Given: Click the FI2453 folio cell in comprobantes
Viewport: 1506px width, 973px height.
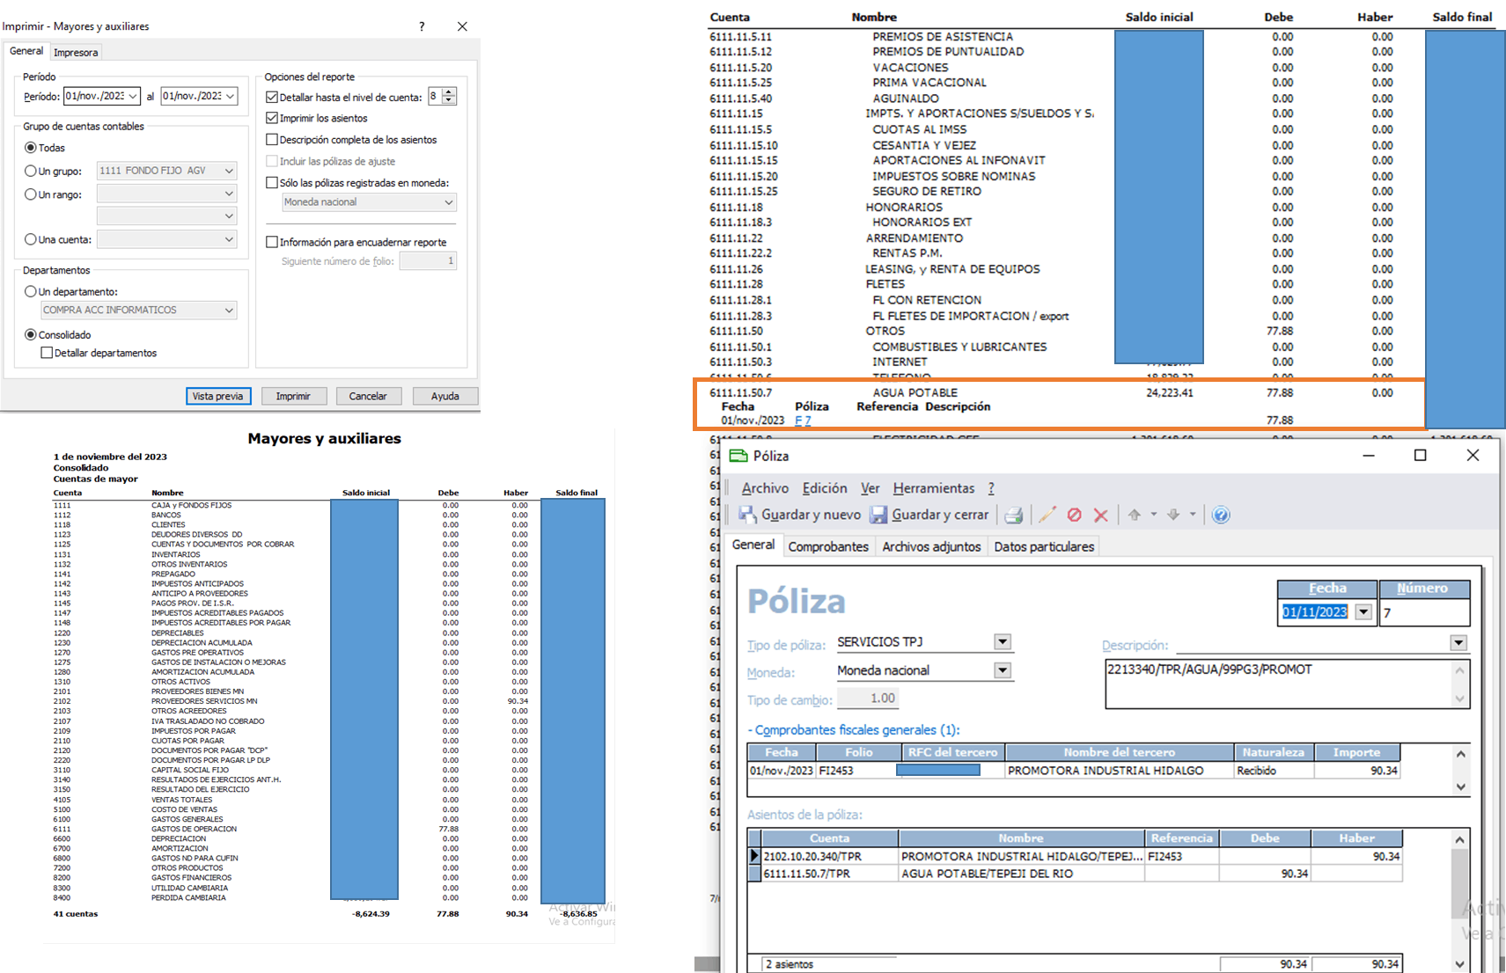Looking at the screenshot, I should [x=859, y=771].
